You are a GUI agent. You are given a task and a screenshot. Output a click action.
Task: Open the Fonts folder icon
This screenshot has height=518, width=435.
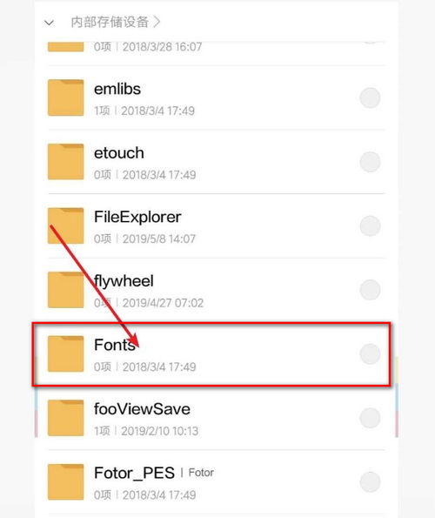[65, 353]
